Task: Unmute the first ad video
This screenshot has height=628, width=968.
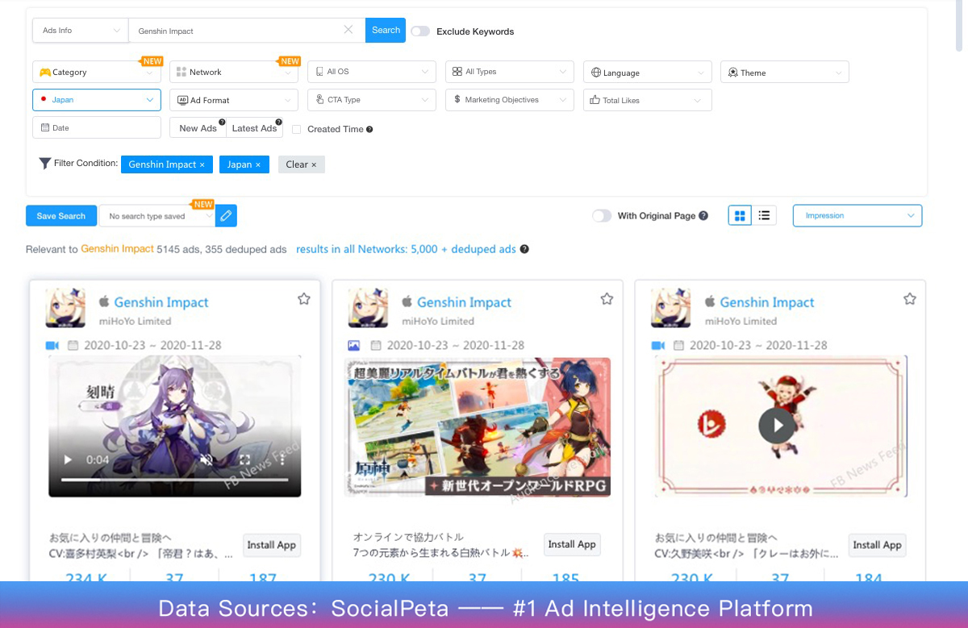Action: point(207,460)
